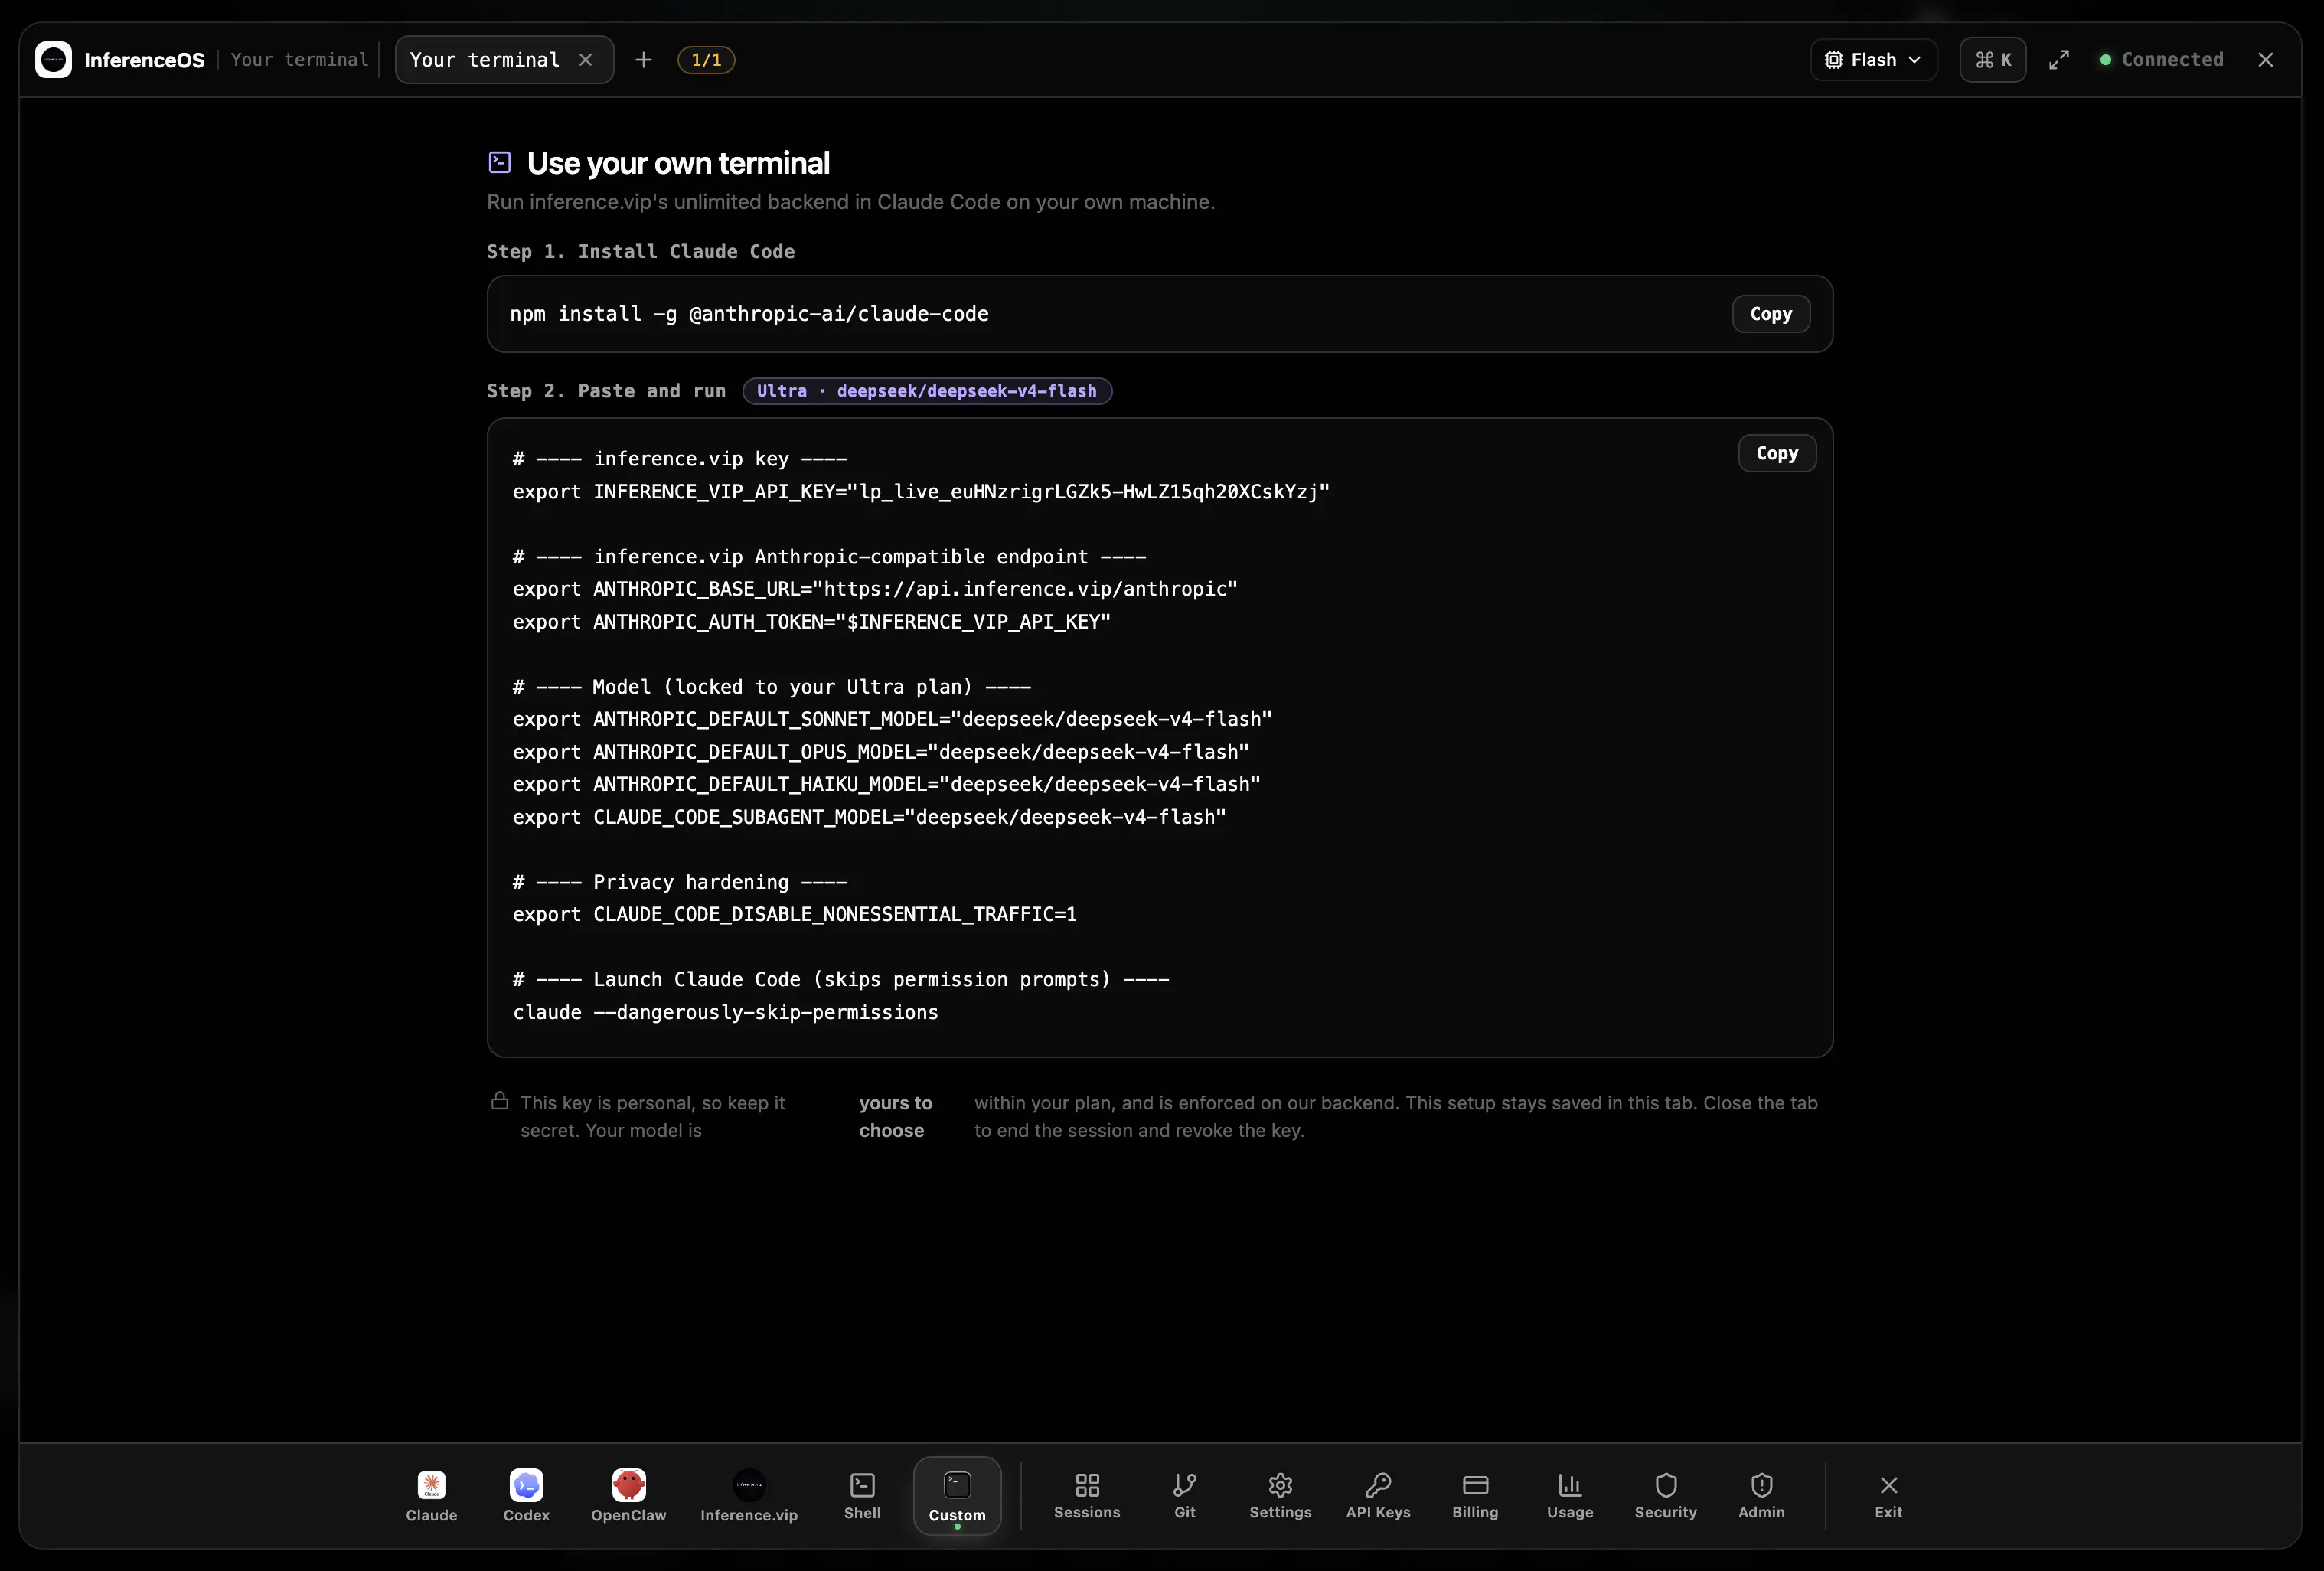Click the ANTHROPIC_DEFAULT_SONNET_MODEL line
The image size is (2324, 1571).
pos(892,719)
